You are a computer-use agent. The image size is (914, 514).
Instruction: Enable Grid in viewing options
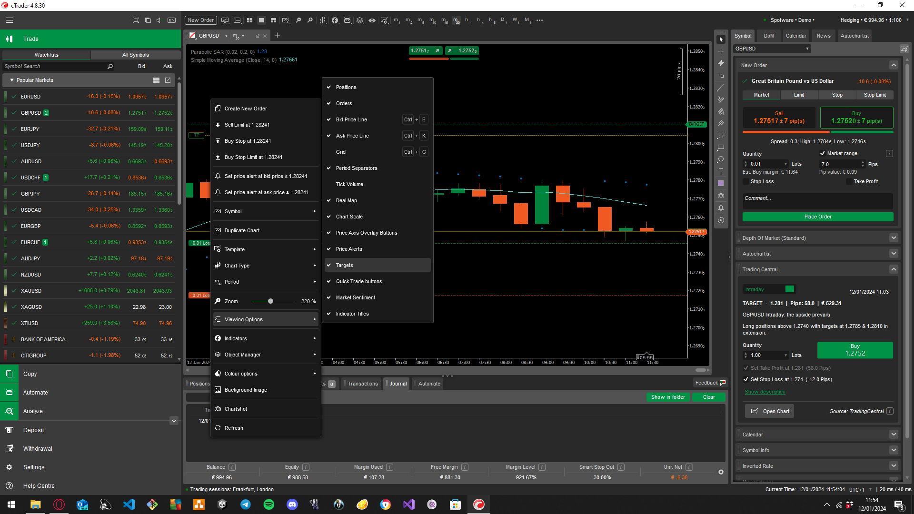coord(341,152)
